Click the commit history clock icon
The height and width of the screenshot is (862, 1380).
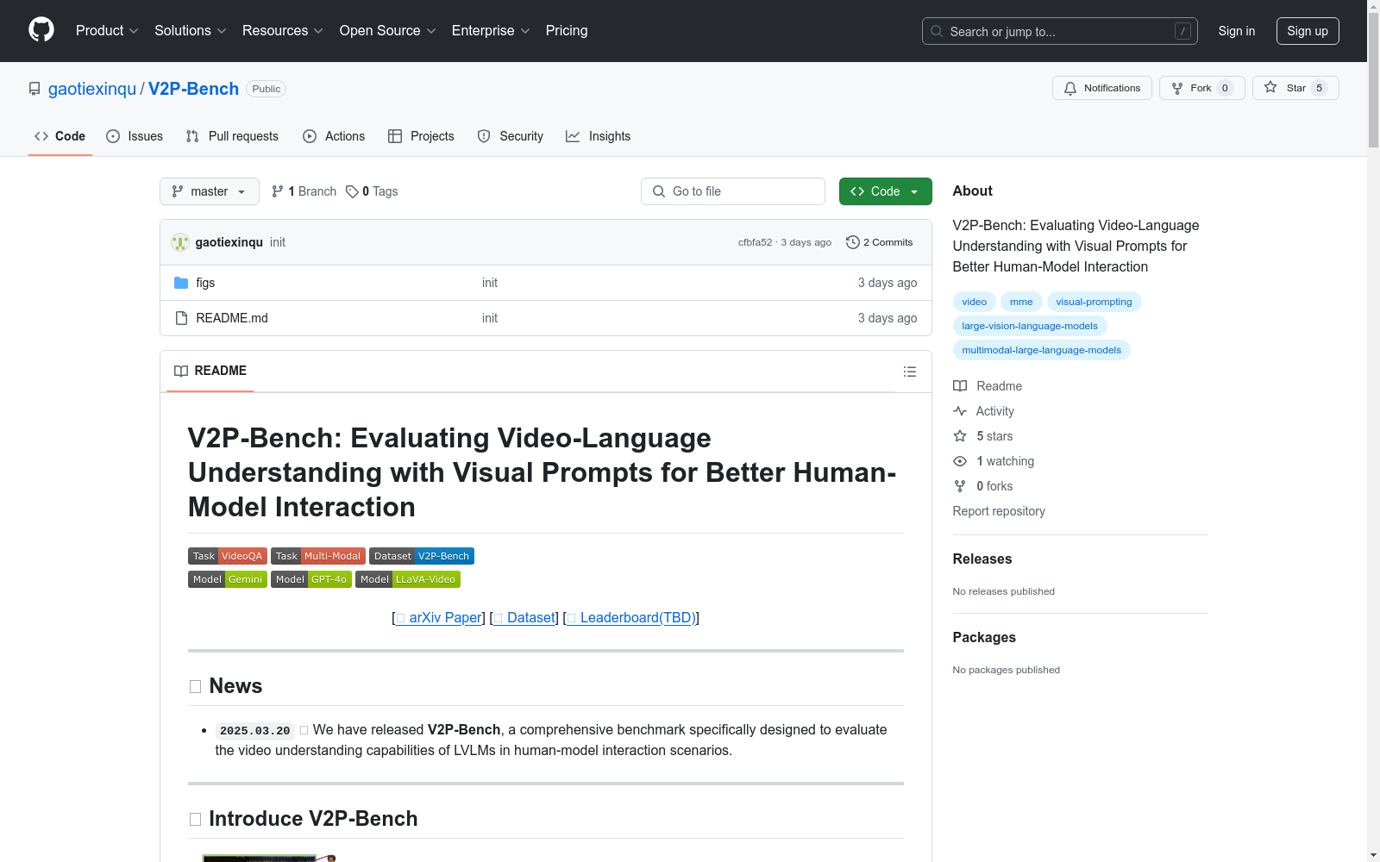(x=853, y=242)
